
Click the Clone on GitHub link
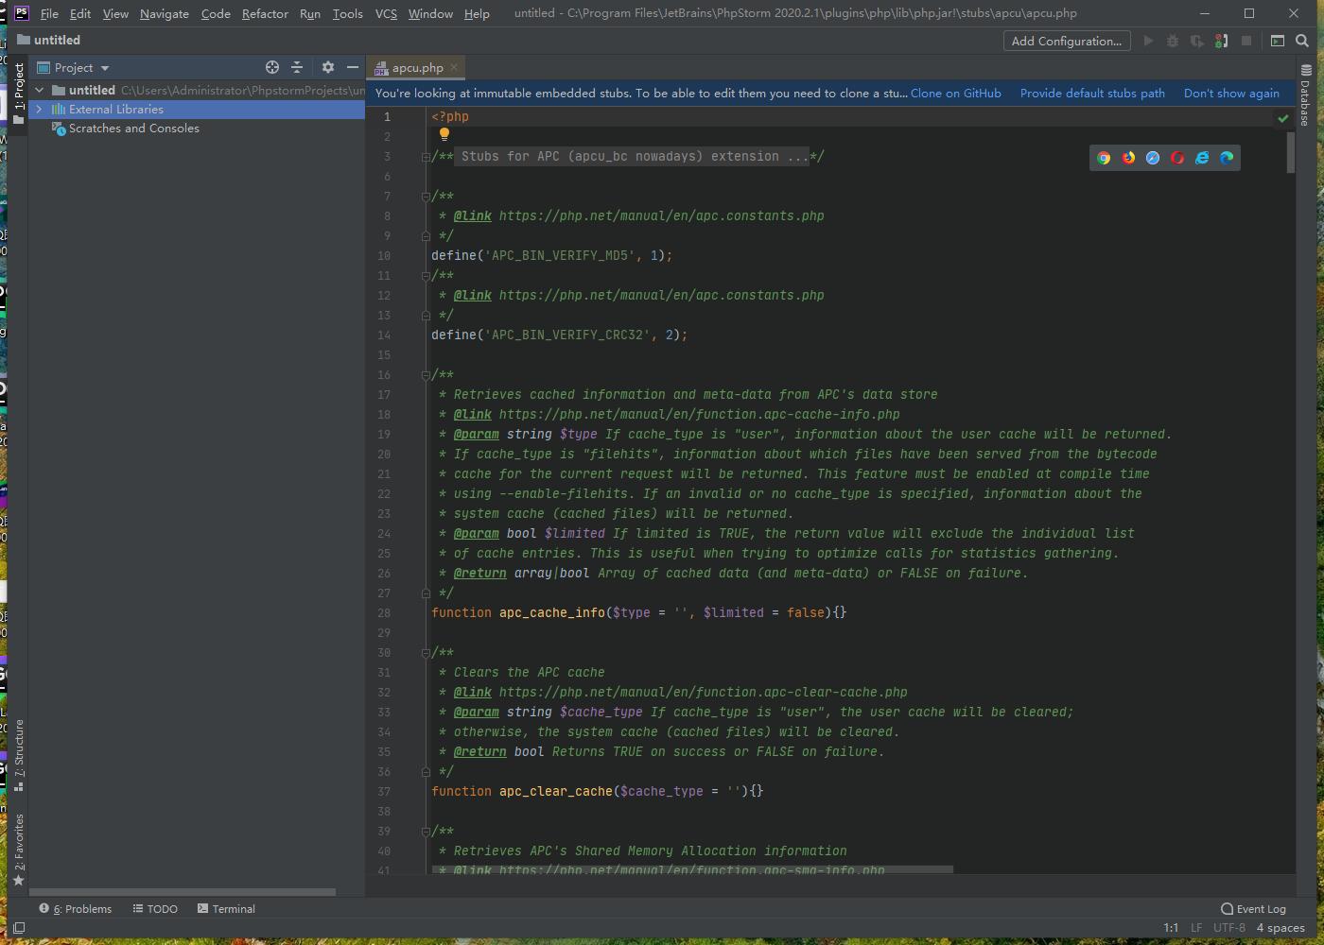pyautogui.click(x=955, y=94)
